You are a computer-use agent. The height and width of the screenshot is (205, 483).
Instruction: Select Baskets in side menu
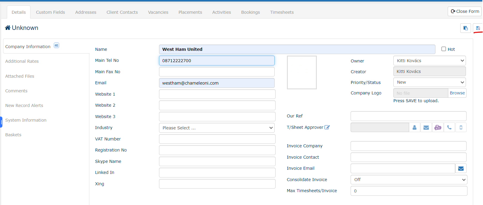[x=13, y=135]
